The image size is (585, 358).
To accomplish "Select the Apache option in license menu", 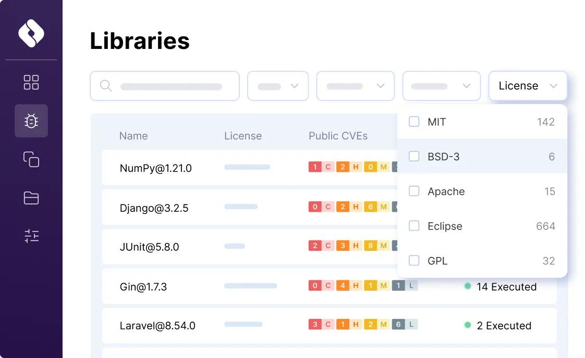I will pyautogui.click(x=446, y=191).
